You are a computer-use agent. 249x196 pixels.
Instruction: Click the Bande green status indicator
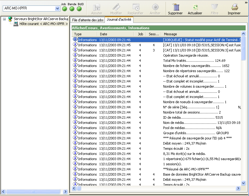click(72, 9)
